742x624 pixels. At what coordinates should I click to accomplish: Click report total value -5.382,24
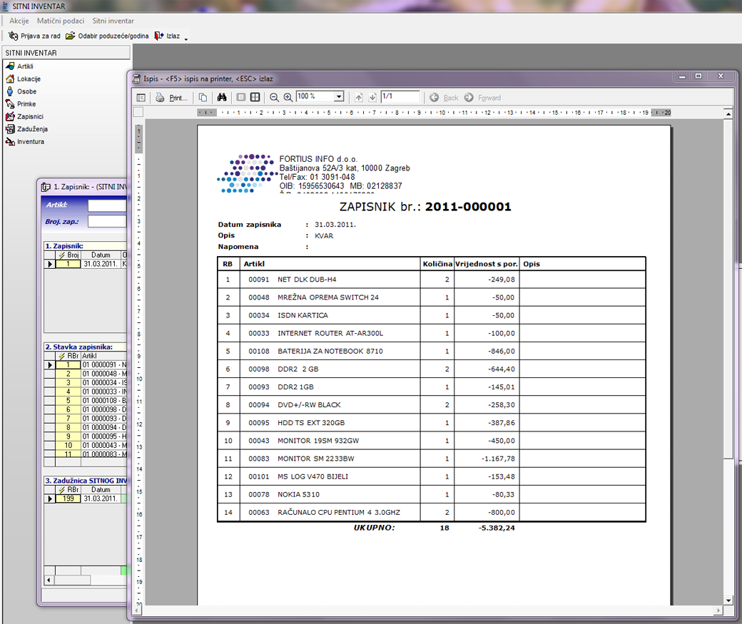pyautogui.click(x=496, y=528)
